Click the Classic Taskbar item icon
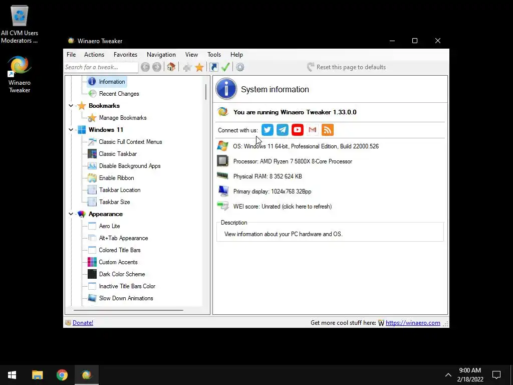 [x=92, y=154]
